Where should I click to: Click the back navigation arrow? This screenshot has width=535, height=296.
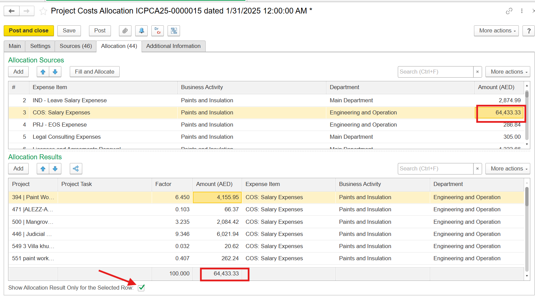11,11
